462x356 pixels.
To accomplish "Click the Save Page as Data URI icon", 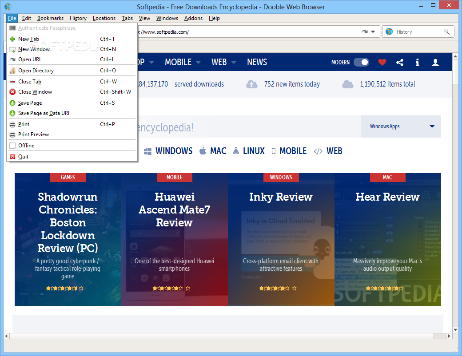I will pyautogui.click(x=12, y=113).
